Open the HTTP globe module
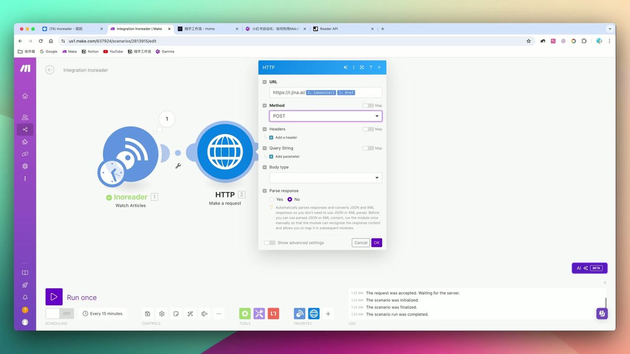The image size is (630, 354). pos(225,152)
